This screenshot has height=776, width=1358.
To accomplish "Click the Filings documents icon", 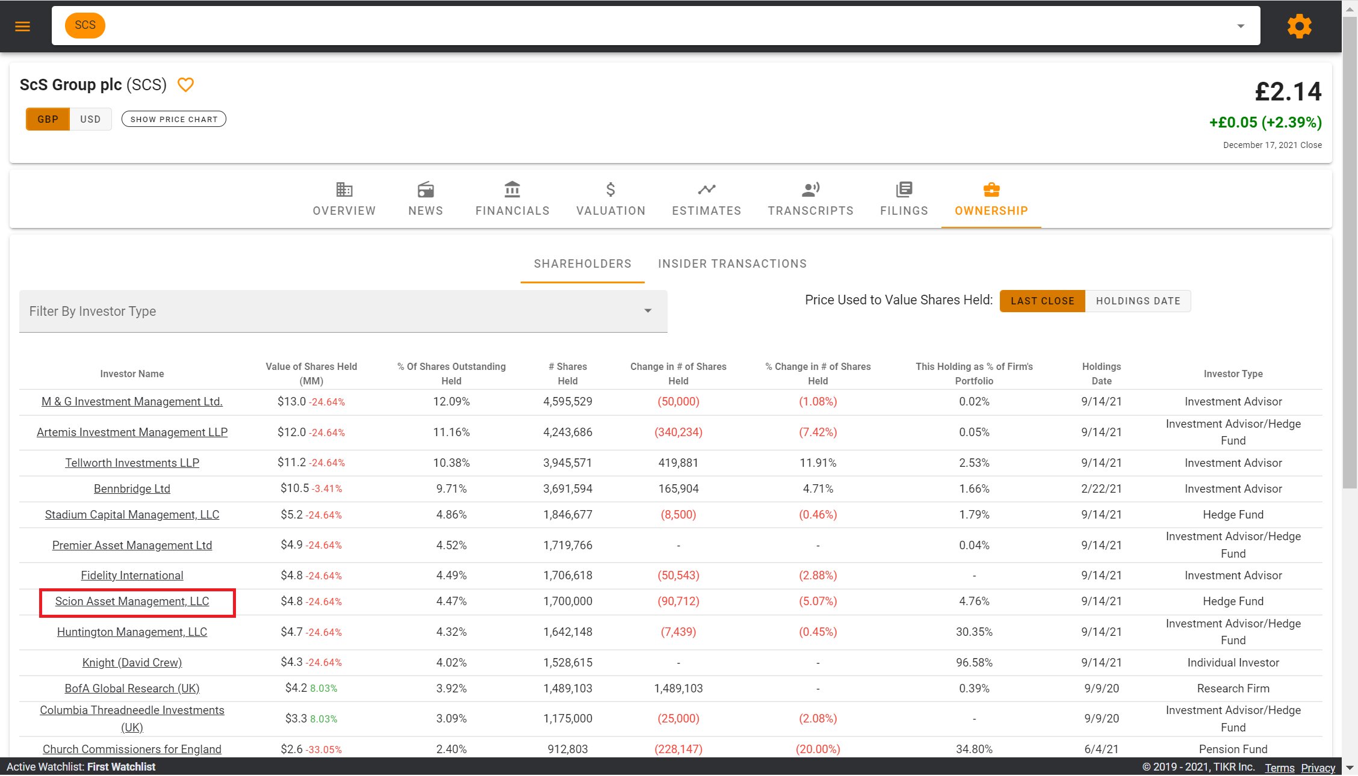I will point(904,190).
